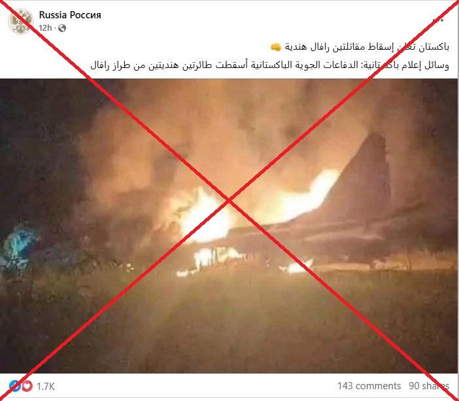
Task: Click the red Love heart reaction icon
Action: click(x=27, y=386)
